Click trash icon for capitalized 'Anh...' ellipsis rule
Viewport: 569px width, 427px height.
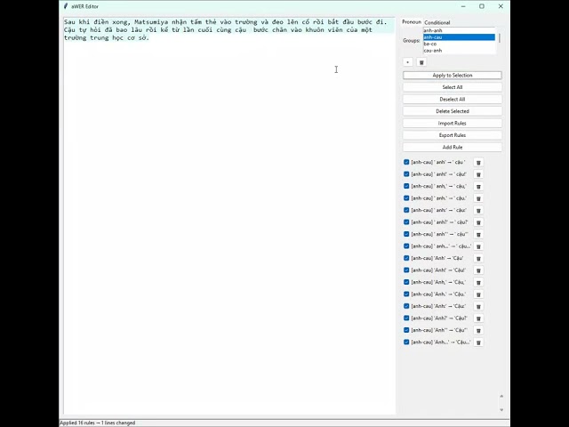(x=478, y=342)
